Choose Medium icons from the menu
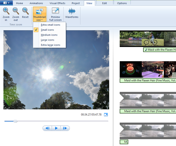Viewport: 176px width, 146px height. click(x=49, y=35)
